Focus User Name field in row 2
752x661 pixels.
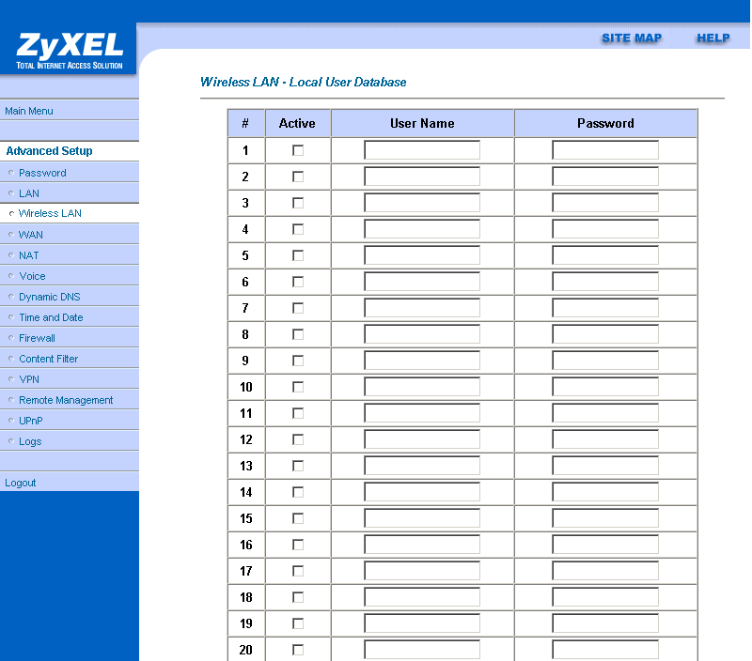422,177
